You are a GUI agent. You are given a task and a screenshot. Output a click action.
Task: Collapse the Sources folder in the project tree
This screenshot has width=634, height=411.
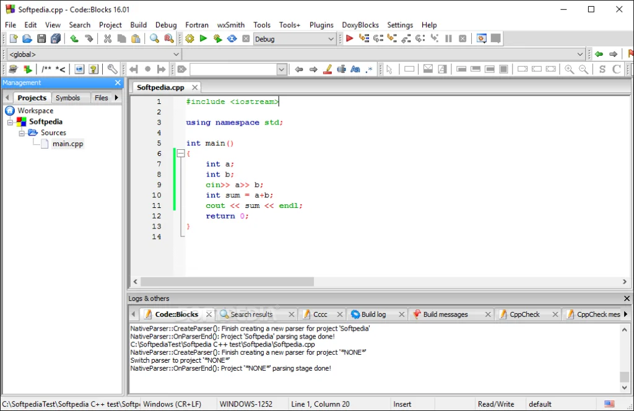21,132
